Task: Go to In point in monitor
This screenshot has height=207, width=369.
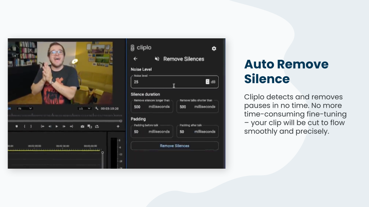Action: (x=42, y=127)
